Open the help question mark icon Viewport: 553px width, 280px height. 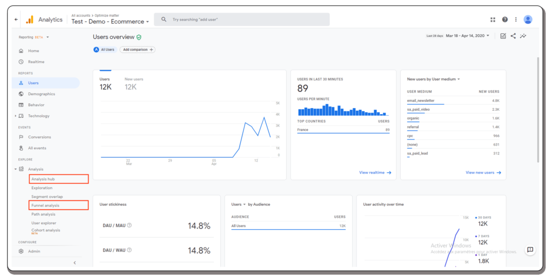click(x=505, y=19)
